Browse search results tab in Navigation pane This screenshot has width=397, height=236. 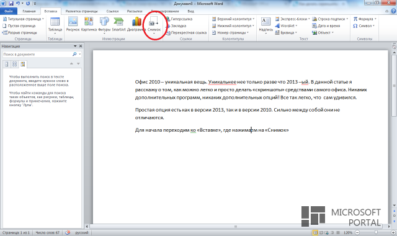[x=23, y=64]
